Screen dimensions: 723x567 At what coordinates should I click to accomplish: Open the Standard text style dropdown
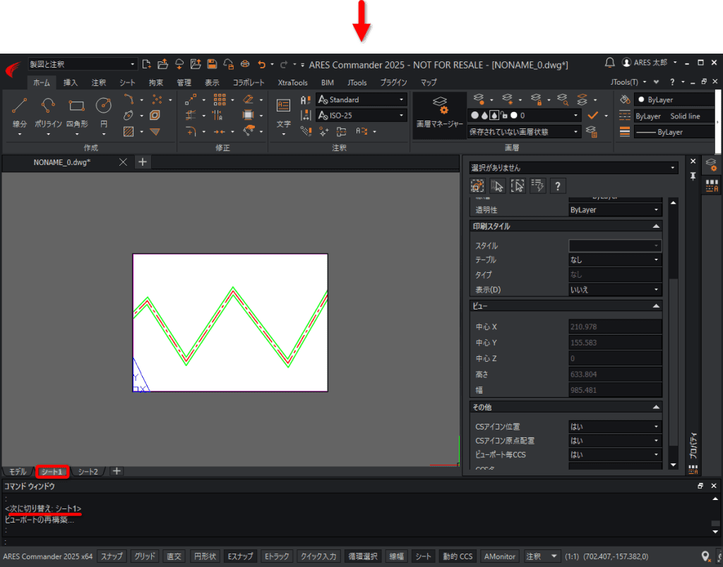361,99
